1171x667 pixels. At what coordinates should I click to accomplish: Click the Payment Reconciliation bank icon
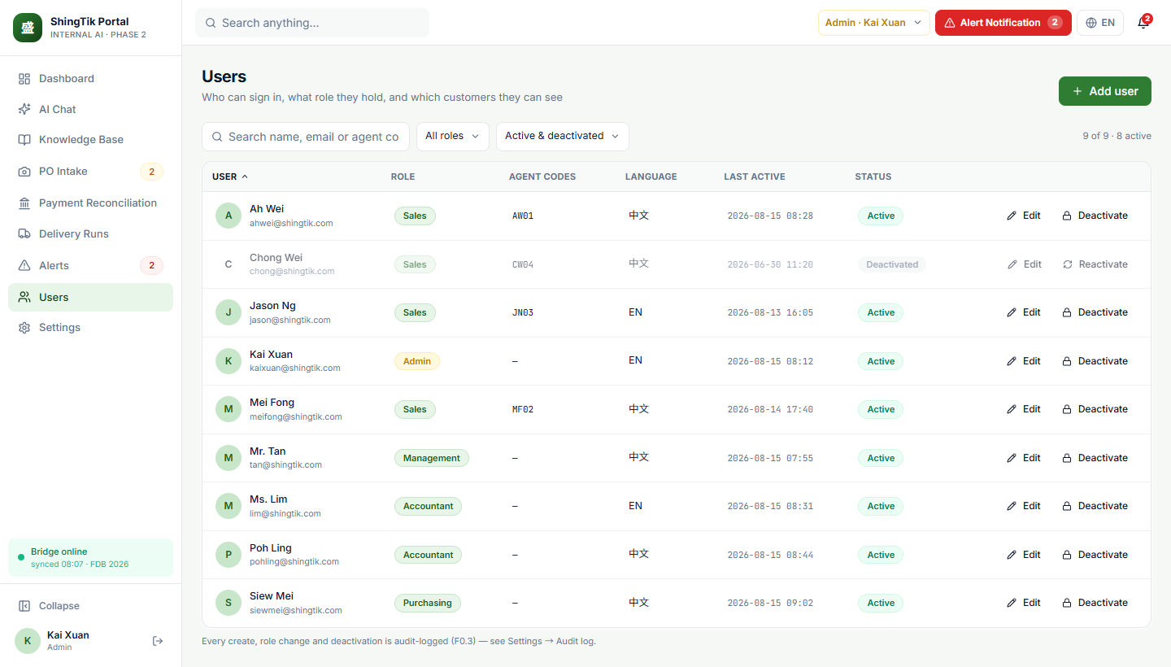(x=24, y=203)
